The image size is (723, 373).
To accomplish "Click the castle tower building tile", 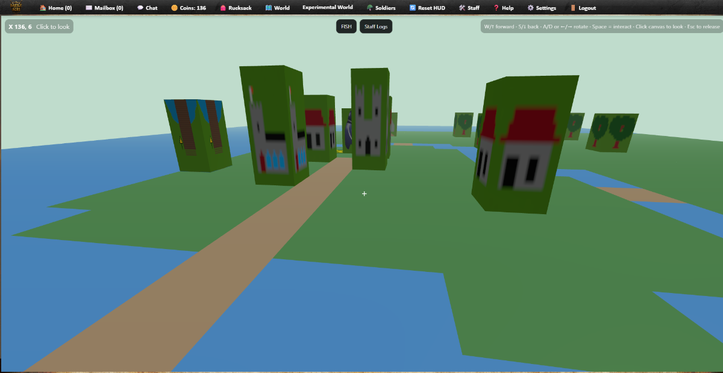I will point(369,120).
